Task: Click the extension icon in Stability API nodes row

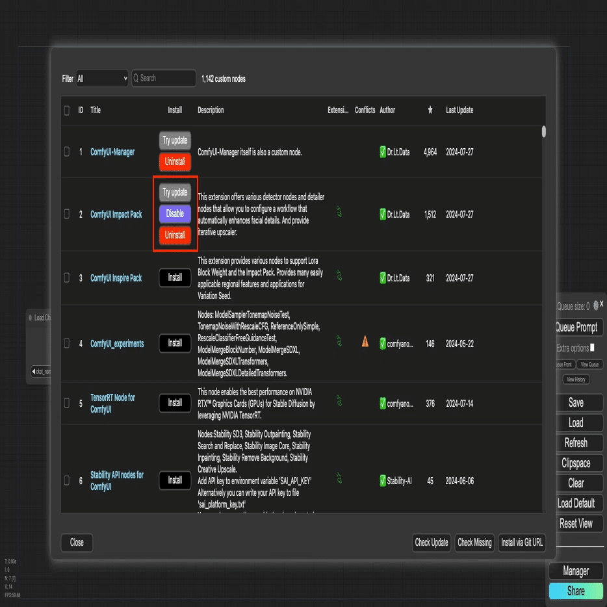Action: point(339,478)
